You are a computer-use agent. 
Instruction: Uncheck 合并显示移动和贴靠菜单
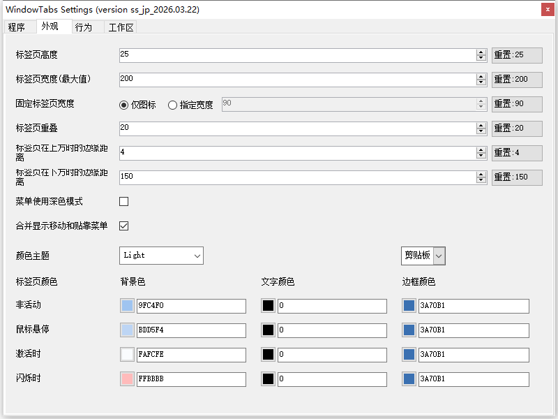click(123, 226)
